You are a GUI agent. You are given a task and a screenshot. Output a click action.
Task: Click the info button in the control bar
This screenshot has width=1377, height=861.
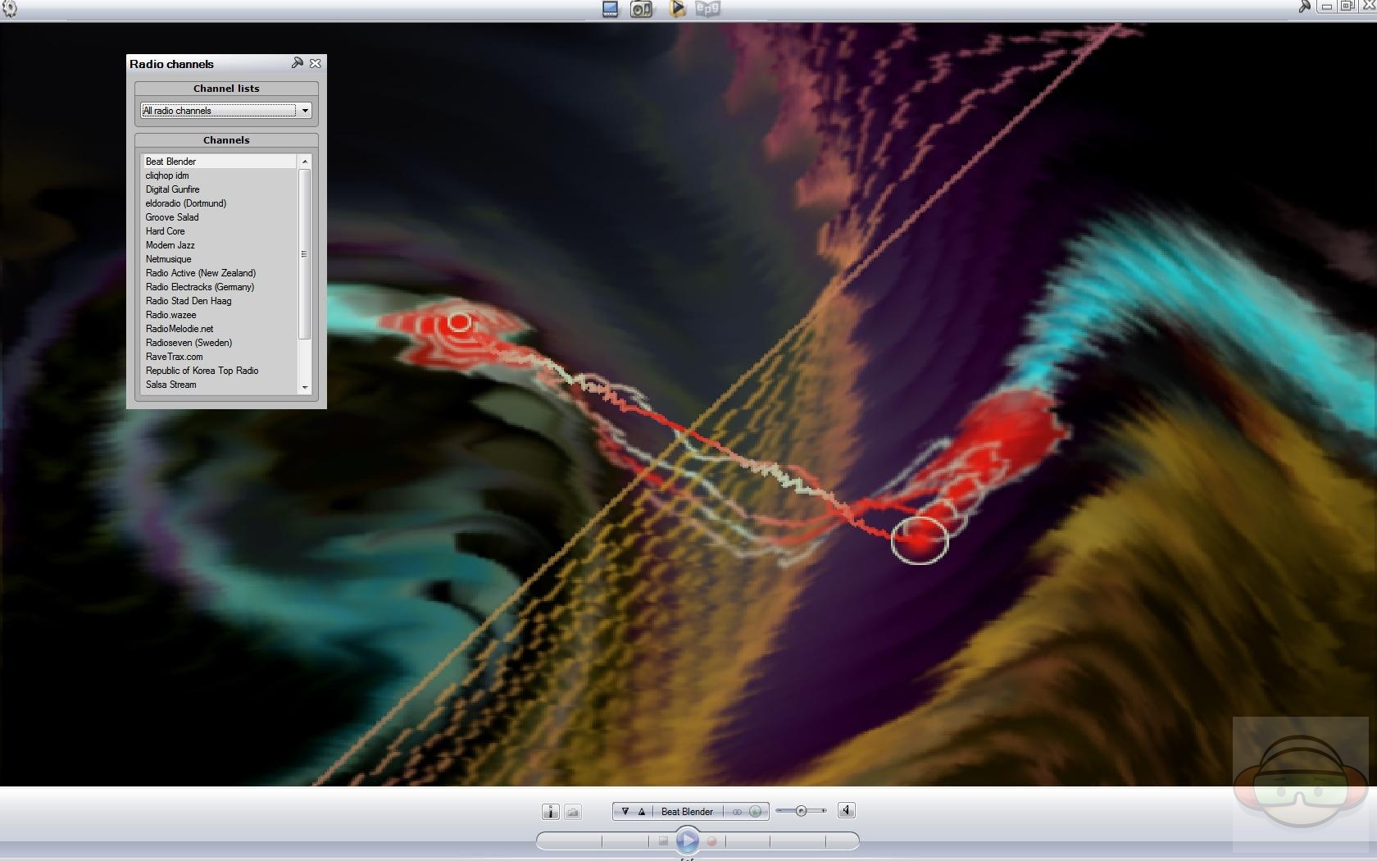tap(550, 812)
